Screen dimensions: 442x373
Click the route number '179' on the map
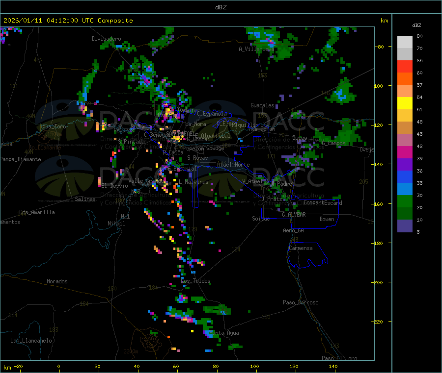[x=193, y=229]
